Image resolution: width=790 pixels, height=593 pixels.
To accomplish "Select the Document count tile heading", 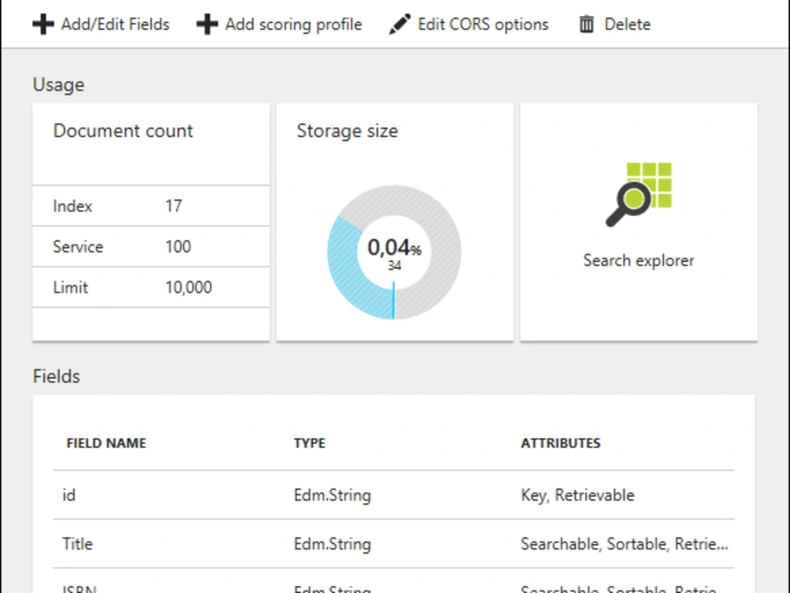I will [x=123, y=130].
